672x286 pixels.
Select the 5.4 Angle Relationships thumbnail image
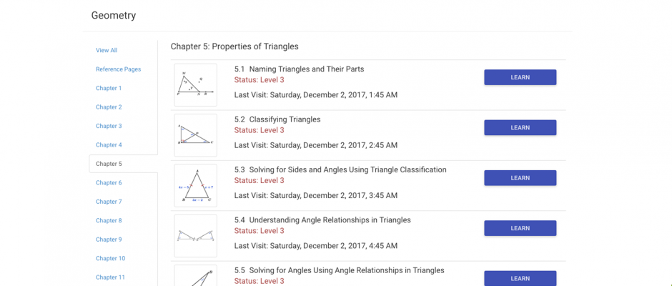click(x=195, y=236)
